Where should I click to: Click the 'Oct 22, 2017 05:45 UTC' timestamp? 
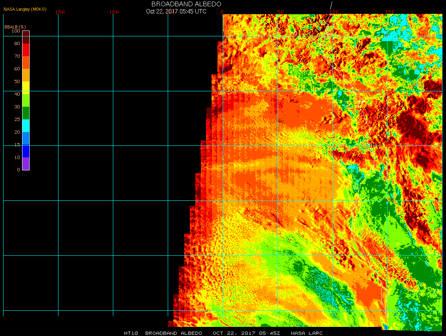(176, 11)
